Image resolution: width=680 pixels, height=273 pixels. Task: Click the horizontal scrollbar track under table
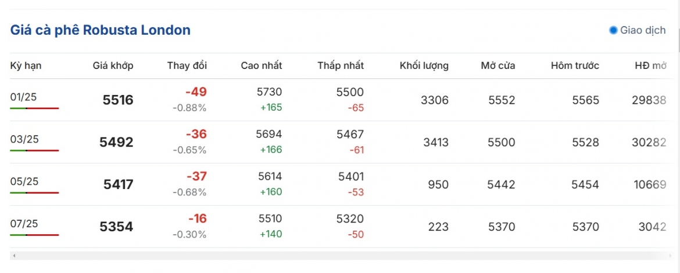338,256
